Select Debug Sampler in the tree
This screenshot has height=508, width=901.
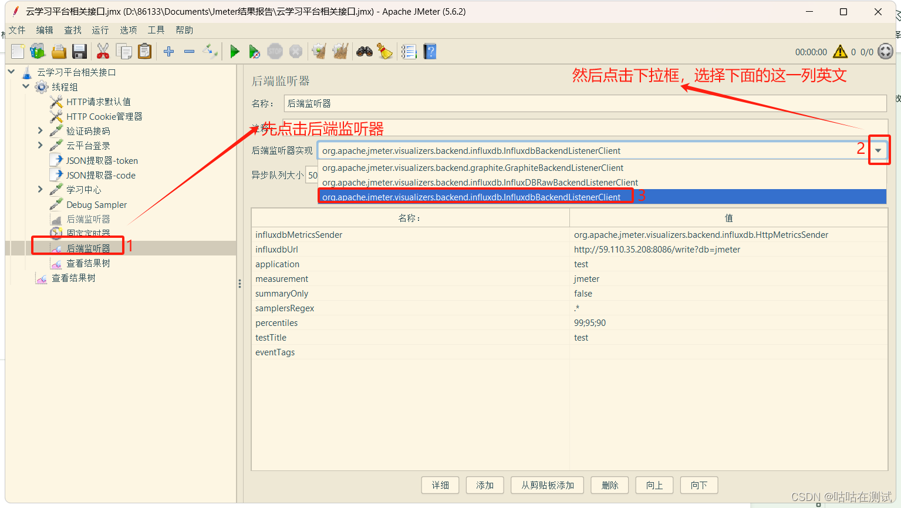[x=97, y=204]
